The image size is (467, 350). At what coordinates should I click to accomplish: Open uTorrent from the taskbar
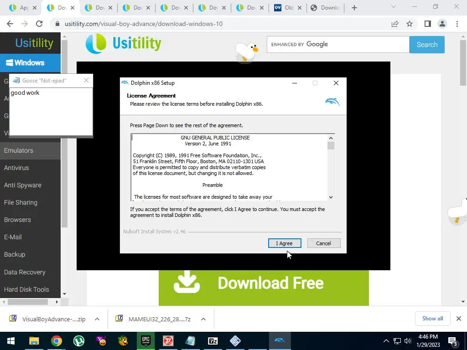pyautogui.click(x=78, y=341)
